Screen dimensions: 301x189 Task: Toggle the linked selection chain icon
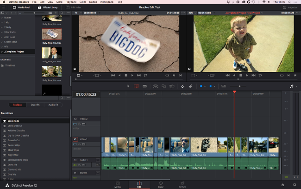(x=191, y=86)
